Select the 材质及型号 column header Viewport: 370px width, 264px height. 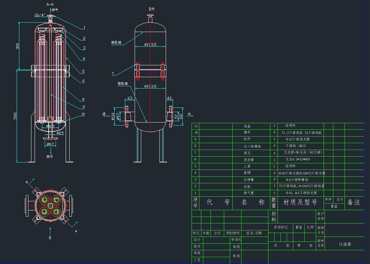[x=300, y=203]
